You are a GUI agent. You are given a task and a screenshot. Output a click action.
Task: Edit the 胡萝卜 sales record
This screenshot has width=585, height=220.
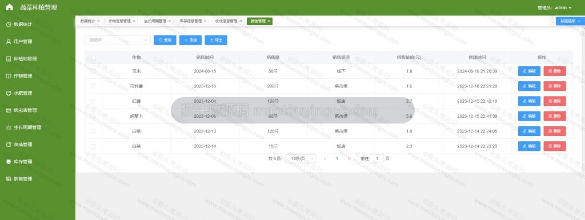(529, 116)
